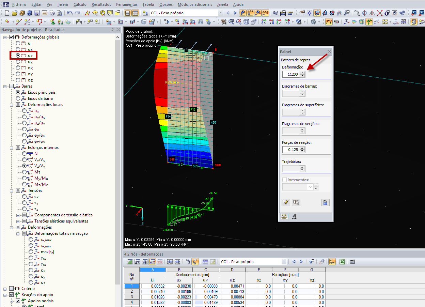425x307 pixels.
Task: Click the Print icon in main toolbar
Action: (52, 13)
